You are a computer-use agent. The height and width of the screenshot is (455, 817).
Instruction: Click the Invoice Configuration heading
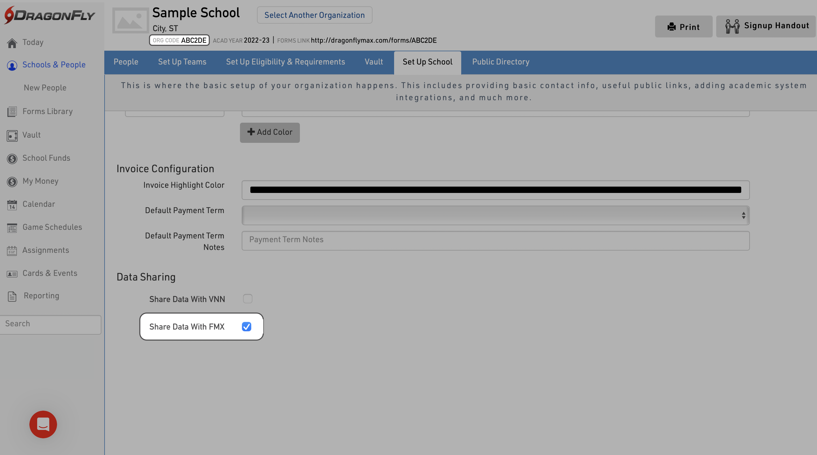coord(165,169)
